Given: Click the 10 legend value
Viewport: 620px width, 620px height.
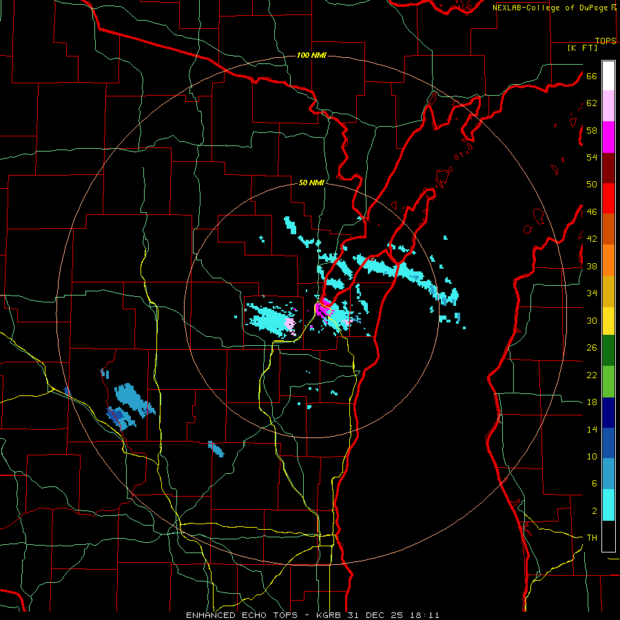Looking at the screenshot, I should coord(592,457).
